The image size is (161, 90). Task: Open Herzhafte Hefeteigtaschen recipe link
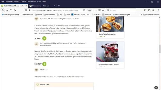pos(107,34)
